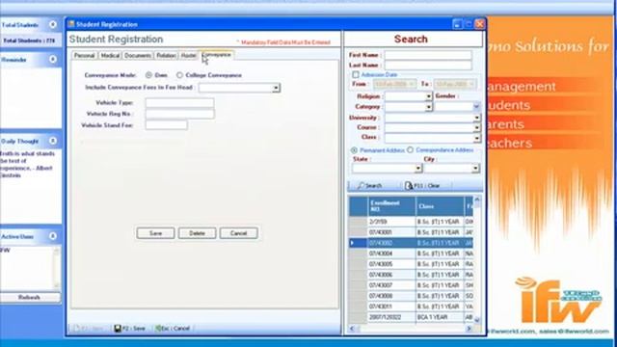Open the City dropdown
Viewport: 617px width, 347px height.
tap(475, 169)
